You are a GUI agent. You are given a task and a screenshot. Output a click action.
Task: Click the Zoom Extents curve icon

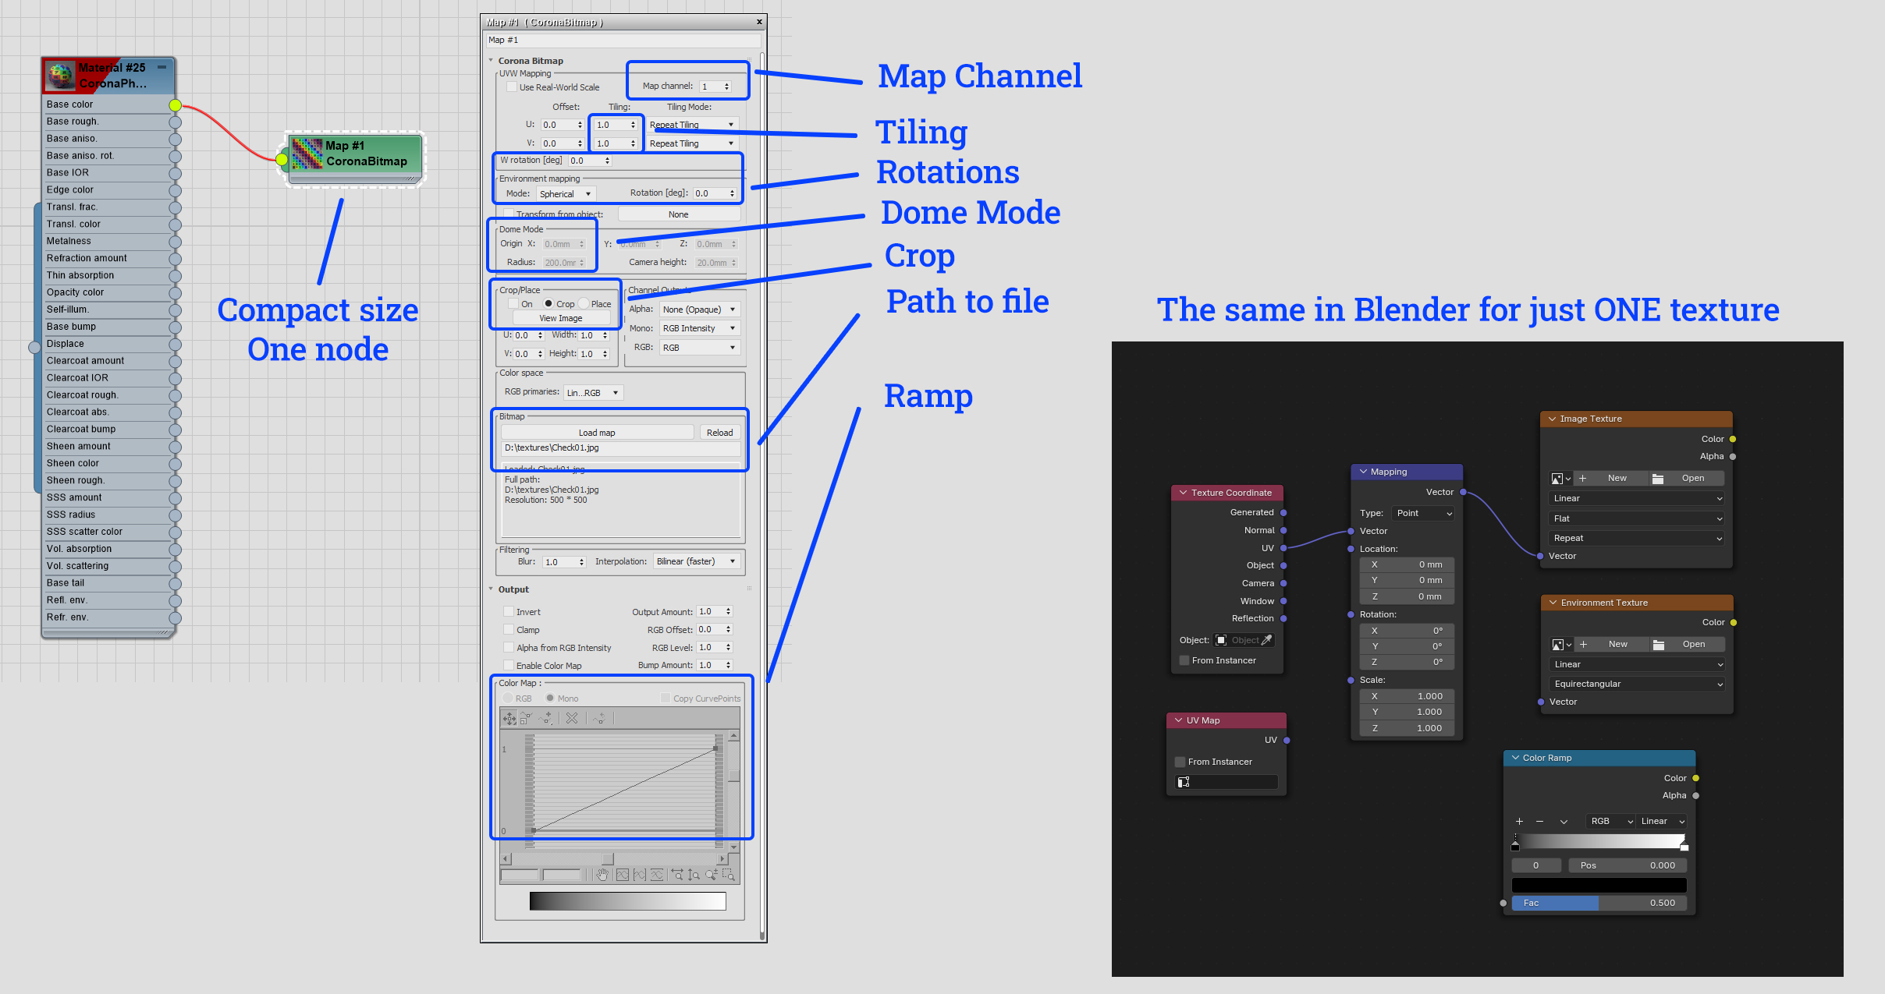click(622, 875)
